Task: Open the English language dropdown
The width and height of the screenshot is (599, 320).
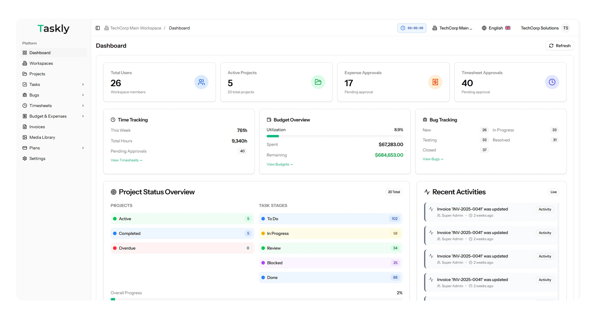Action: 496,28
